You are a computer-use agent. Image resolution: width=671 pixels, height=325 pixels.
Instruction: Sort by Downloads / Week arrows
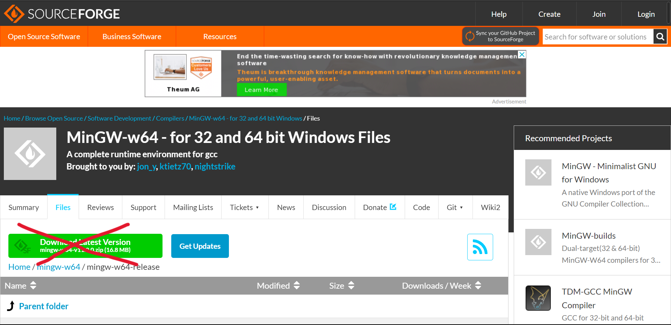[478, 286]
